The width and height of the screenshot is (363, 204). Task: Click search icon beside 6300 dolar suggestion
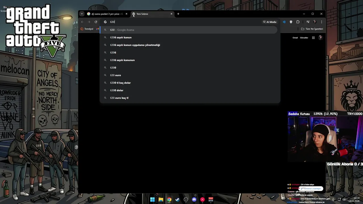(105, 90)
